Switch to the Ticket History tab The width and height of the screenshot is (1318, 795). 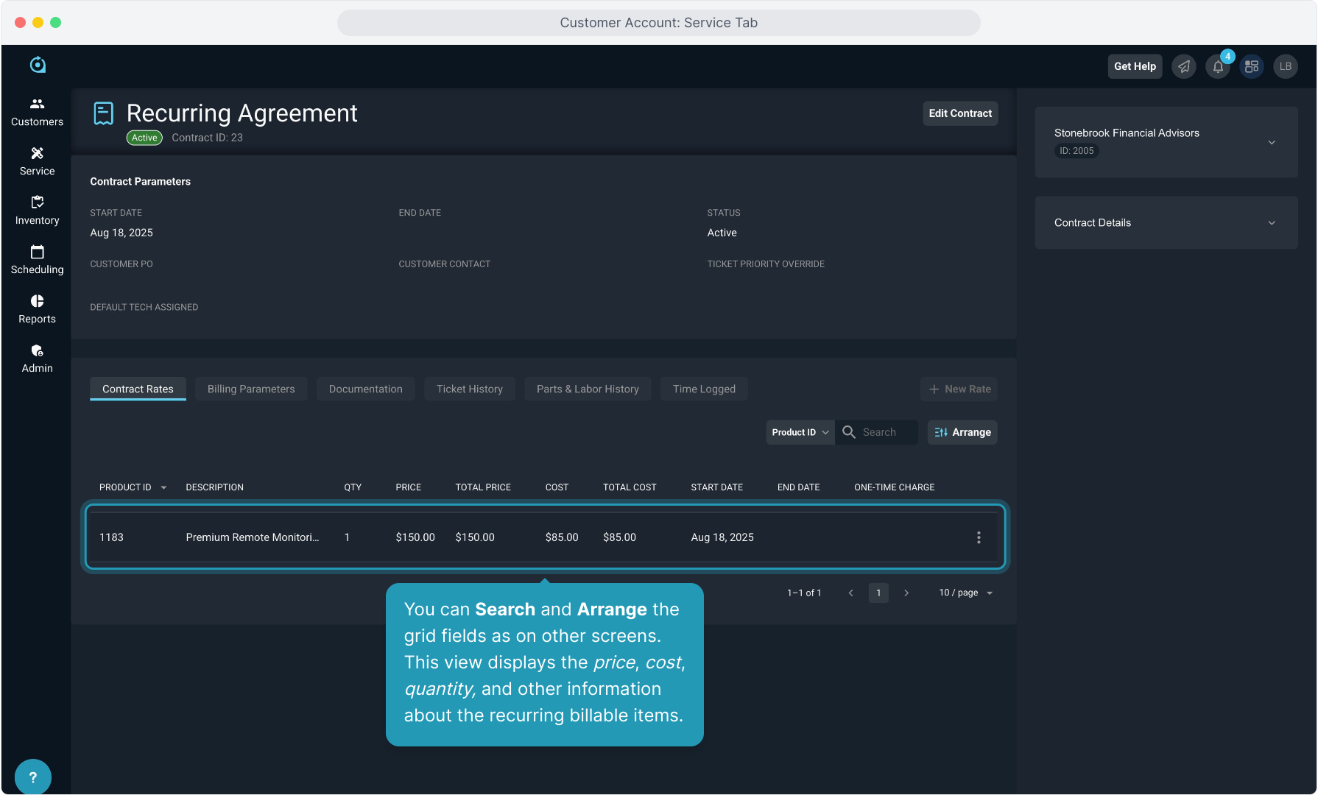tap(469, 389)
